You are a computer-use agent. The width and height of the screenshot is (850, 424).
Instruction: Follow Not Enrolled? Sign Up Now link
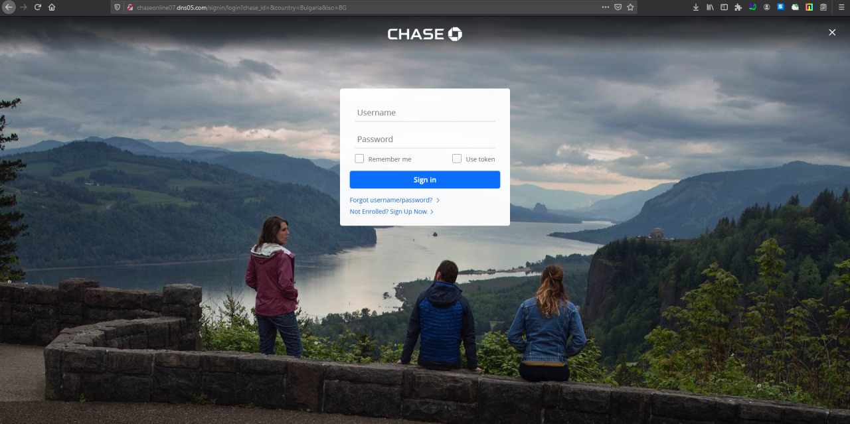pyautogui.click(x=389, y=212)
